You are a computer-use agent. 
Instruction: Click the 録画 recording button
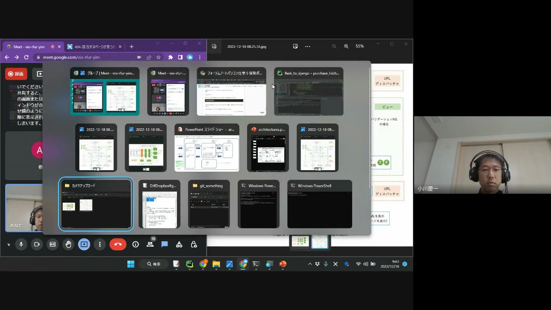point(16,74)
